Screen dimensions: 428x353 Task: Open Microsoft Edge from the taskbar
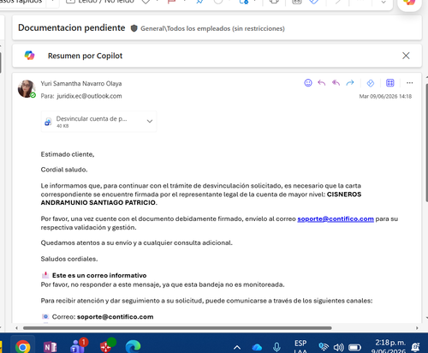[x=133, y=346]
